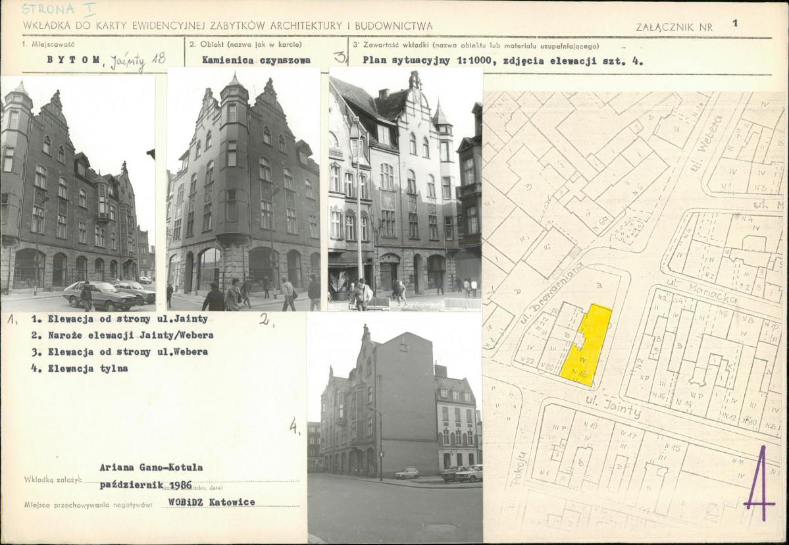Screen dimensions: 789x545
Task: Click the caption 'Naroże elewacji Jainty/Webera'
Action: 131,335
